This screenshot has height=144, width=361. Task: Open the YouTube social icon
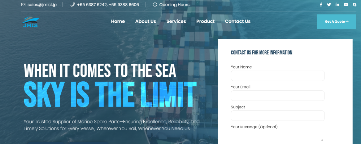346,5
